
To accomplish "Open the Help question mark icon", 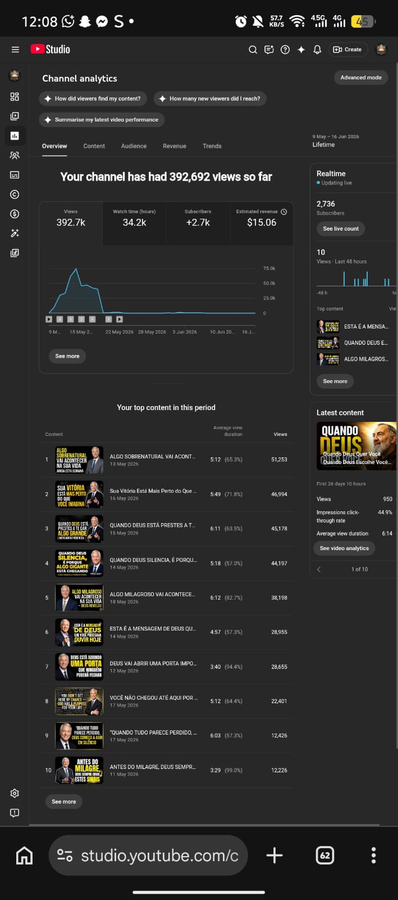I will [285, 49].
